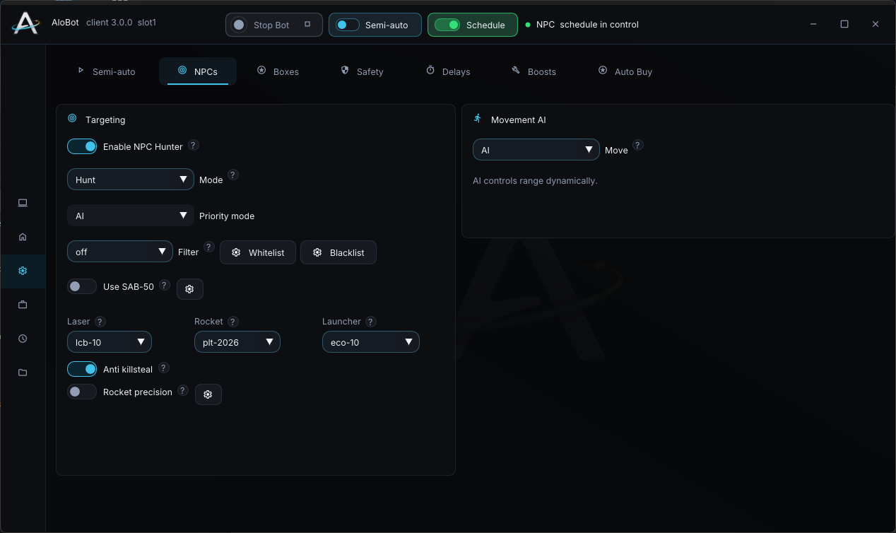
Task: Switch to the Boxes tab
Action: tap(278, 71)
